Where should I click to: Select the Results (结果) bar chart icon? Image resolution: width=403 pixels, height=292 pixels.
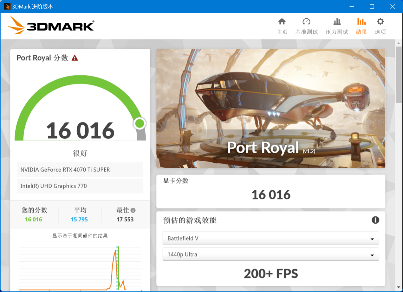[361, 22]
